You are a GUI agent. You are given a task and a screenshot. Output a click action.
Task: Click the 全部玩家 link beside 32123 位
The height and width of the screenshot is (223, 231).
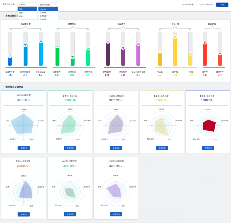coord(209,4)
